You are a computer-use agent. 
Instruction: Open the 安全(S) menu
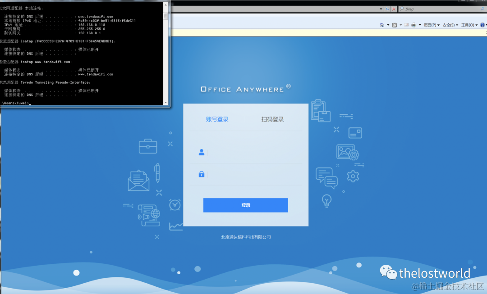point(450,25)
